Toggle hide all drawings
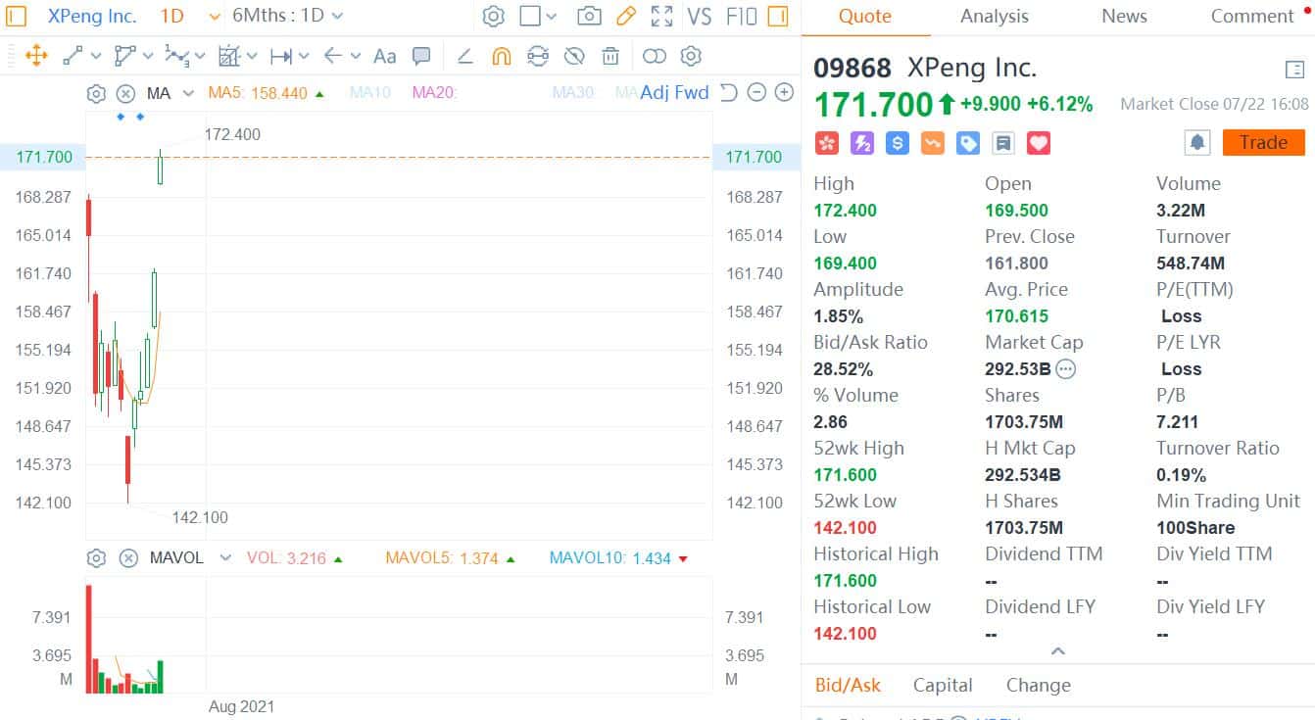Screen dimensions: 1315x720 [x=574, y=56]
